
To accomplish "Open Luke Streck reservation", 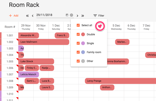I will tap(36, 61).
